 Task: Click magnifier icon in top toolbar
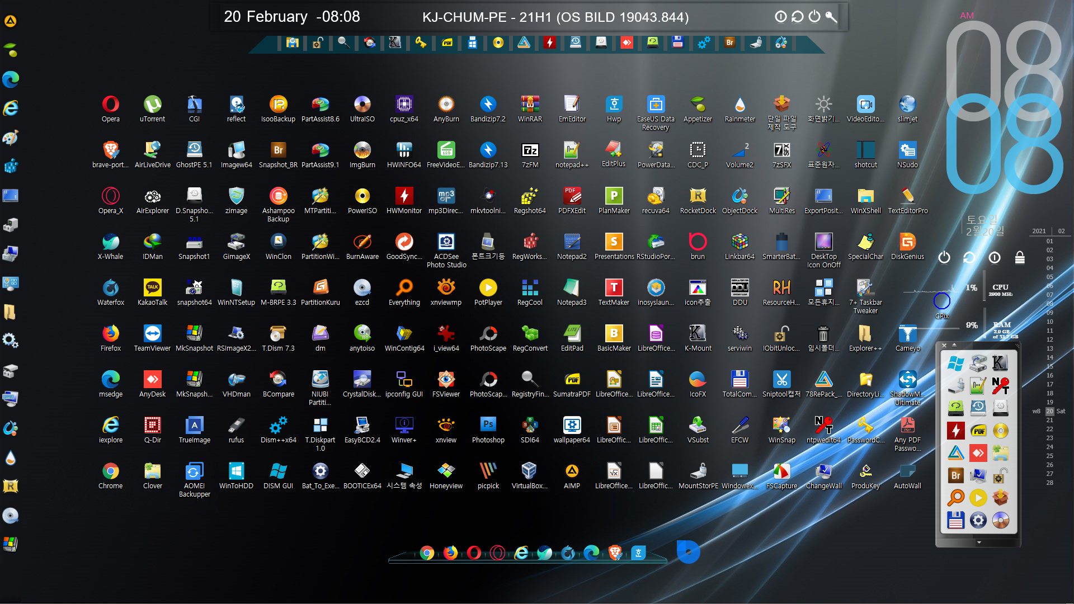343,43
